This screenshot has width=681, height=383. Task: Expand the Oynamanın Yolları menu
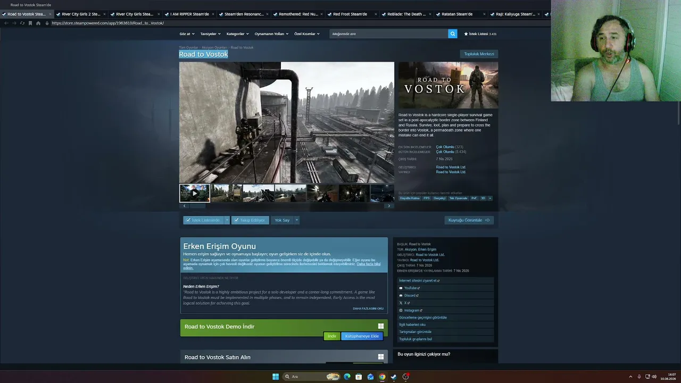(271, 34)
